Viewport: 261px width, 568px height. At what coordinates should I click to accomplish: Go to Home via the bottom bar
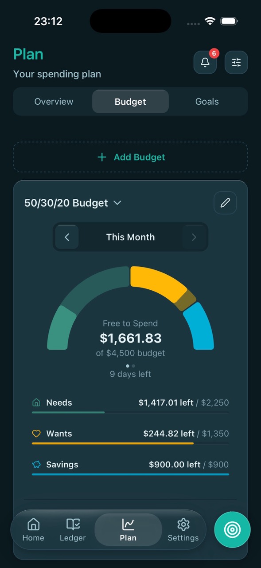tap(33, 529)
